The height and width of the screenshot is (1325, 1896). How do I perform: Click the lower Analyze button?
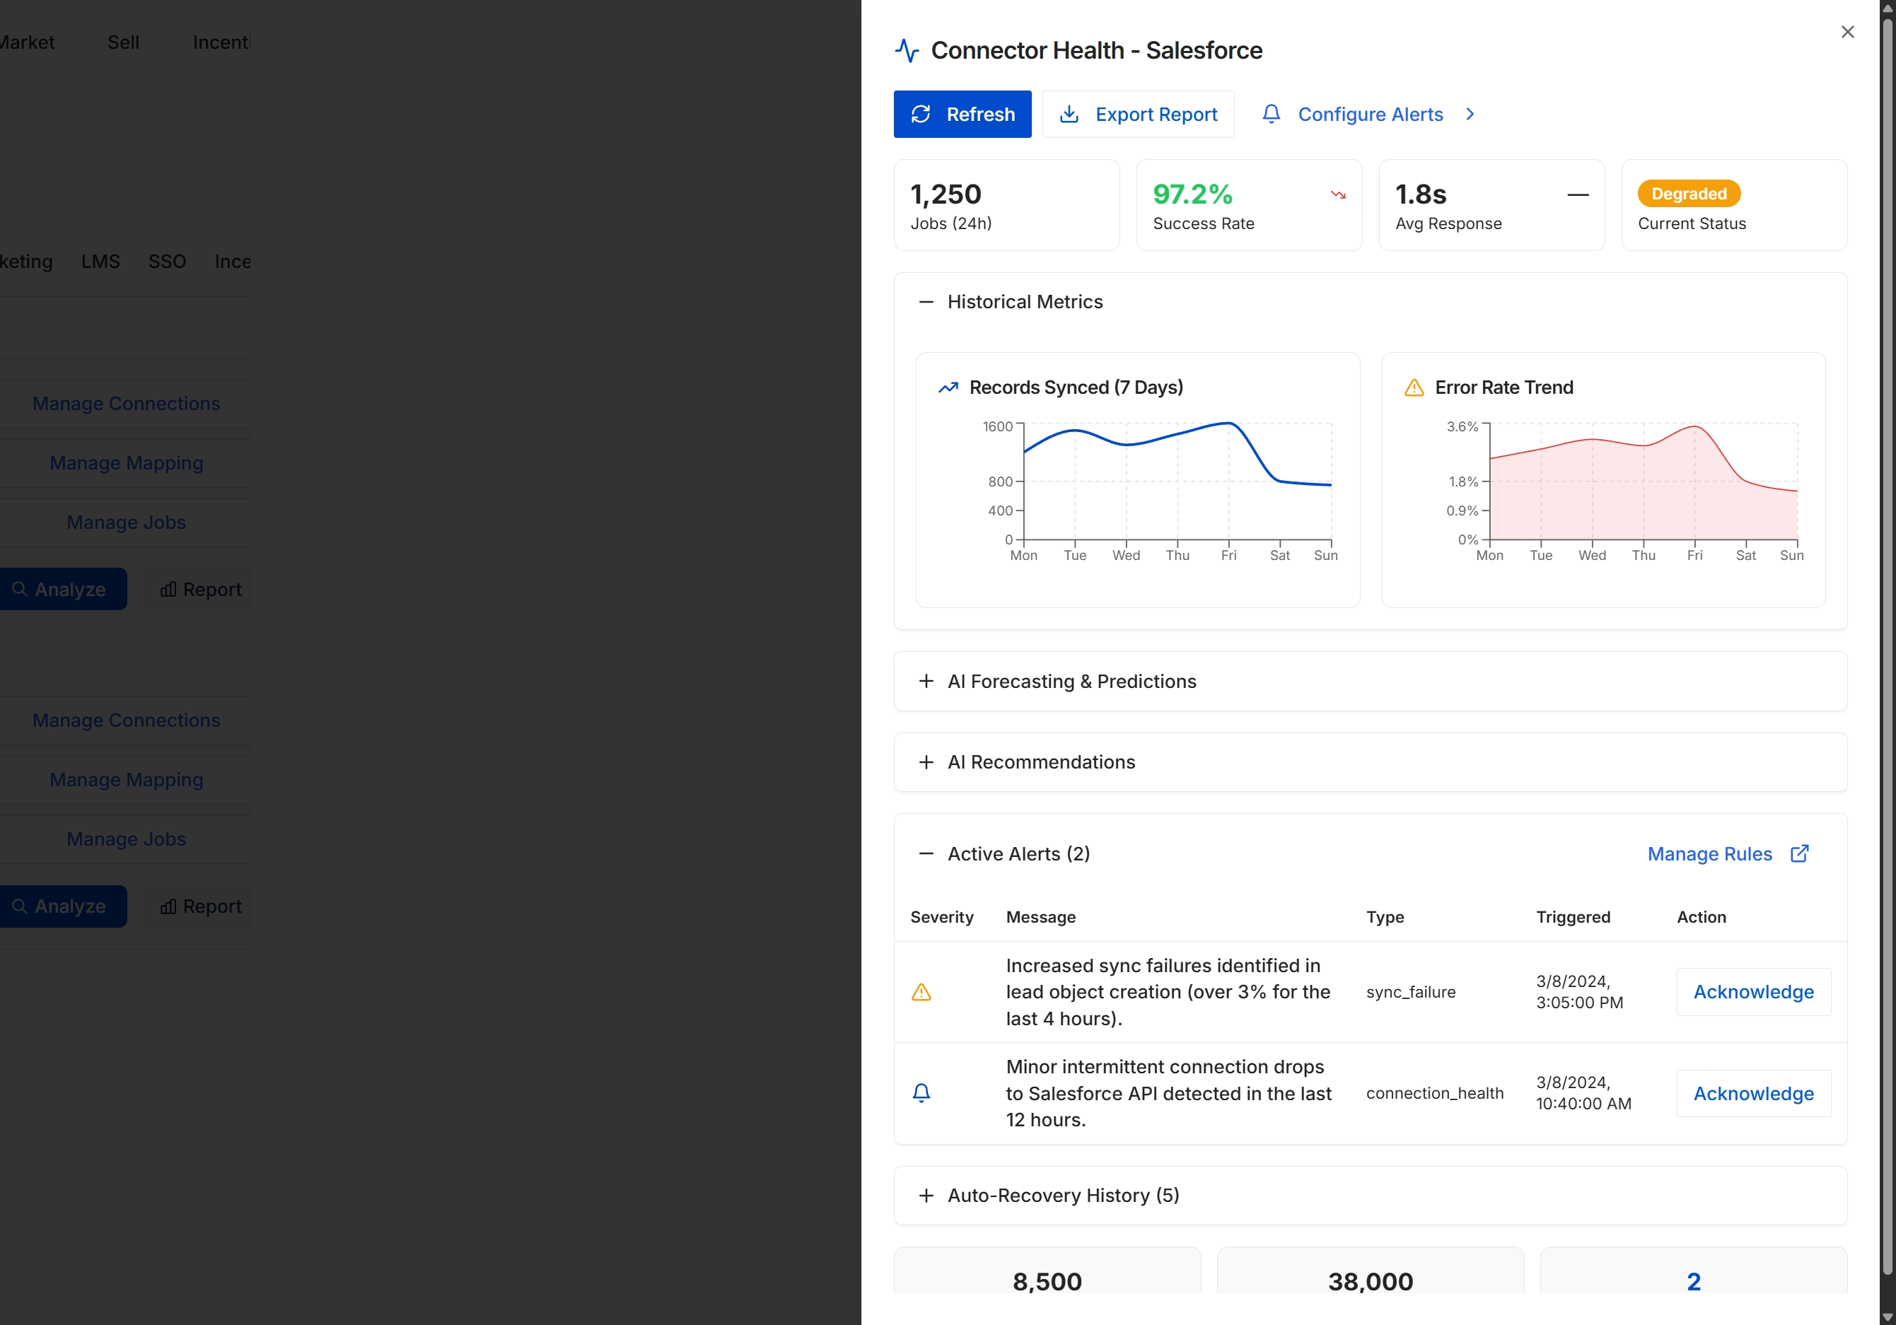[63, 906]
